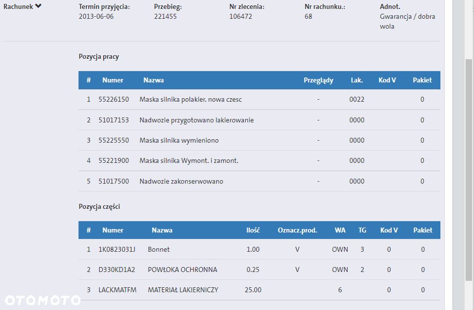This screenshot has height=310, width=474.
Task: Click the Nr zlecenia value 106472
Action: click(240, 16)
